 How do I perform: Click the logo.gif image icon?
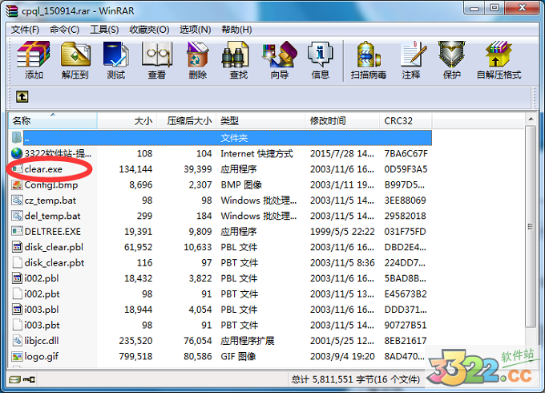[17, 356]
